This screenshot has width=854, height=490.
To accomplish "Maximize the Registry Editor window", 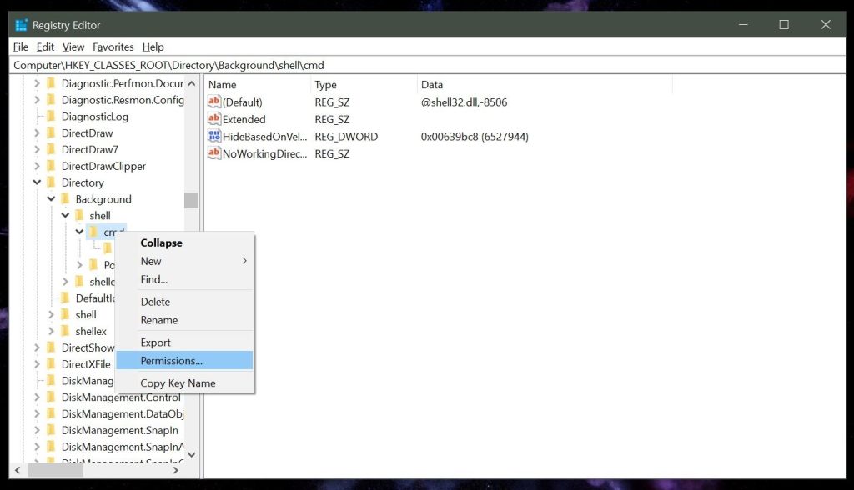I will click(x=784, y=24).
